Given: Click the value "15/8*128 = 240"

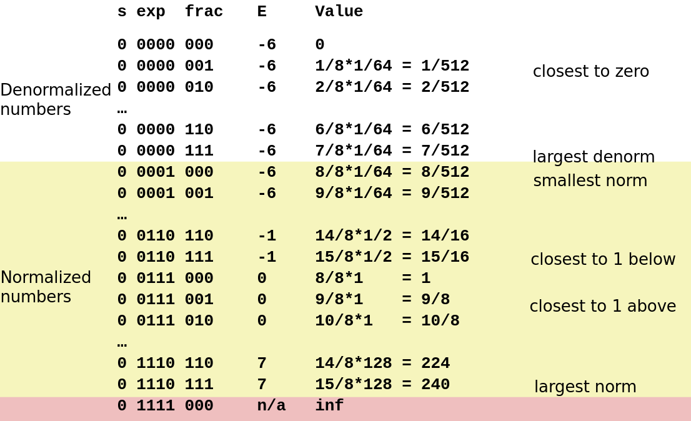Looking at the screenshot, I should [382, 384].
